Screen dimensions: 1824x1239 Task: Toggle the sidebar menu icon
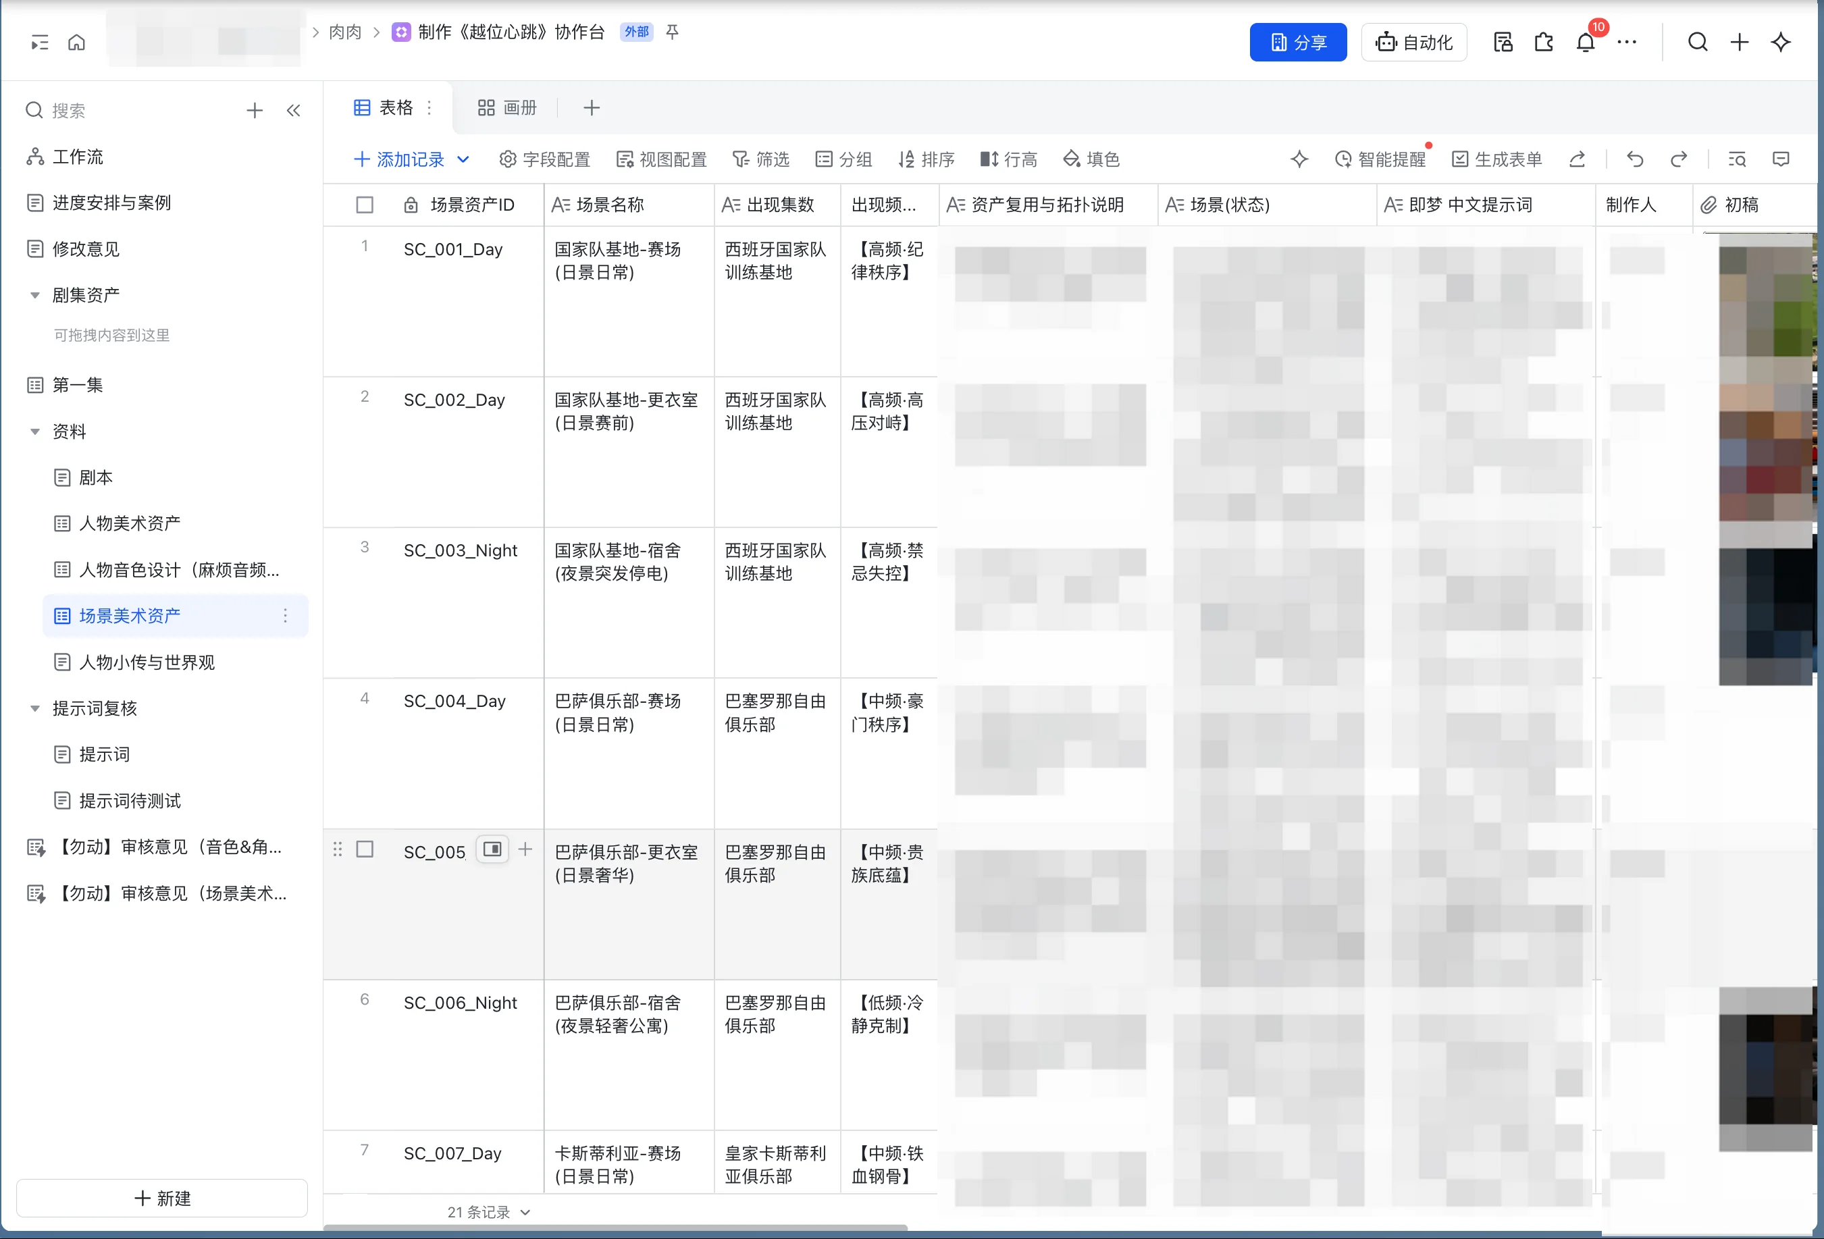(x=39, y=43)
